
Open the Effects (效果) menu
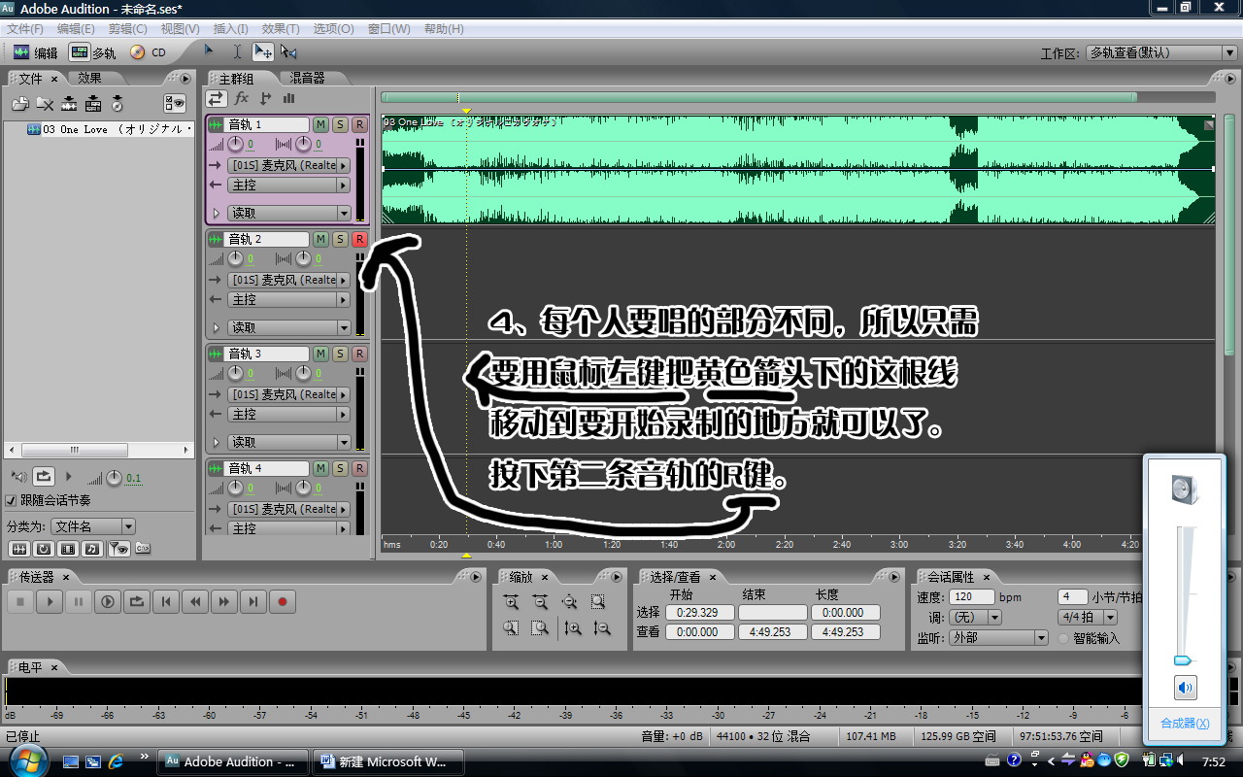point(281,29)
